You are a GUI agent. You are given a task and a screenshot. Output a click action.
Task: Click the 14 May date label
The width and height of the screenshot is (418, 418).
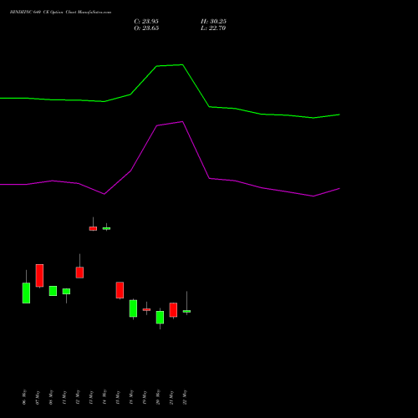(x=104, y=397)
